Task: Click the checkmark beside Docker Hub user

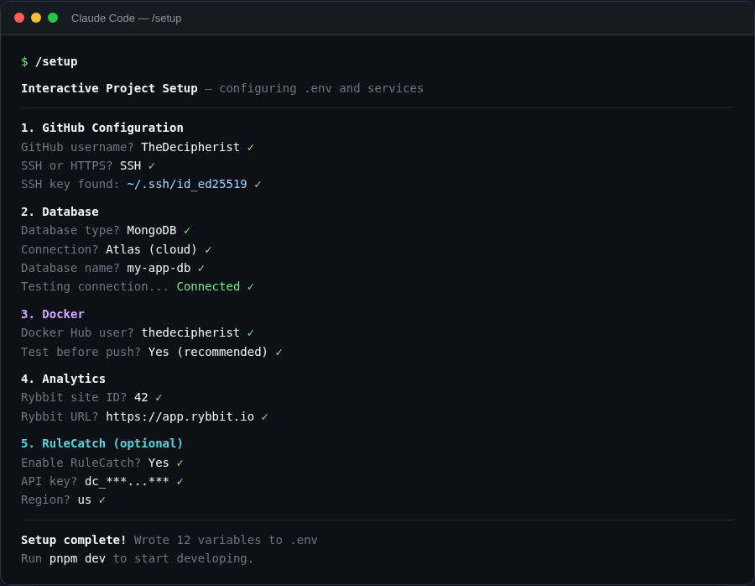Action: point(251,332)
